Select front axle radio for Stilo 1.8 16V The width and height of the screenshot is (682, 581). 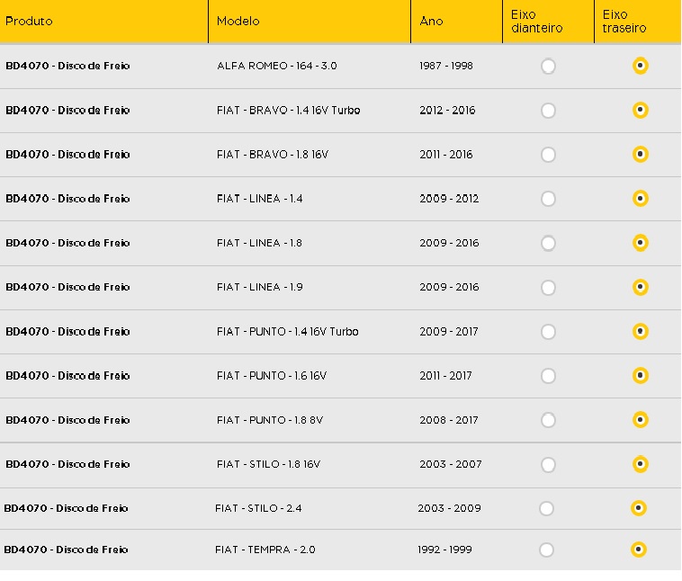(x=548, y=464)
